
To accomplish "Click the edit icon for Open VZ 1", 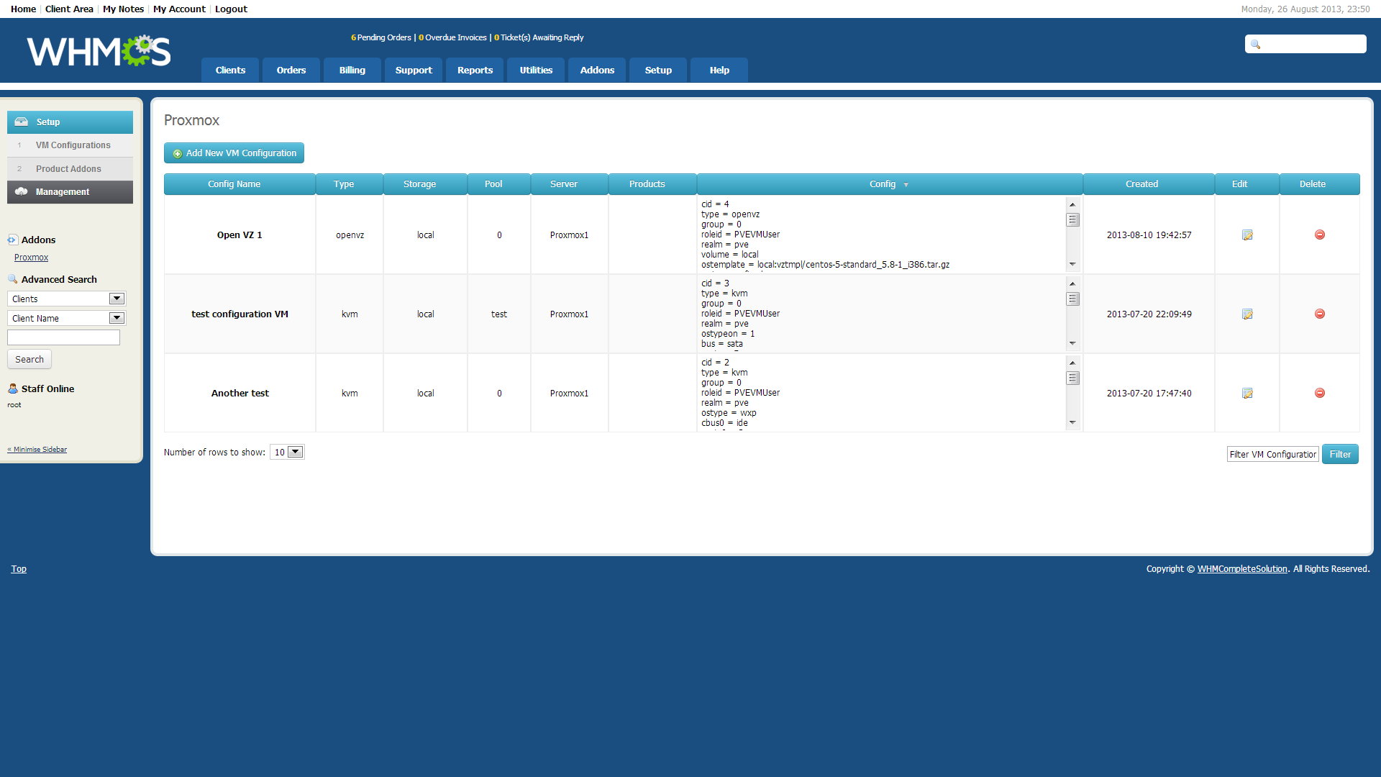I will [x=1247, y=235].
